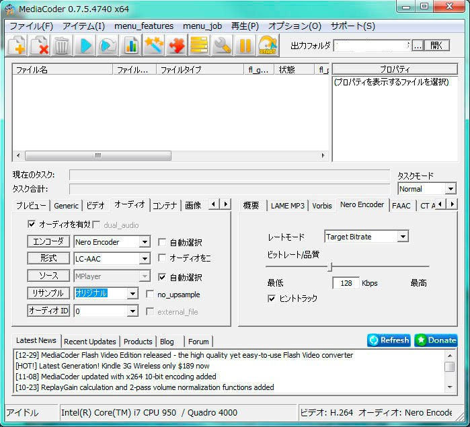Uncheck the ヒントトラック checkbox
Image resolution: width=470 pixels, height=427 pixels.
(272, 299)
